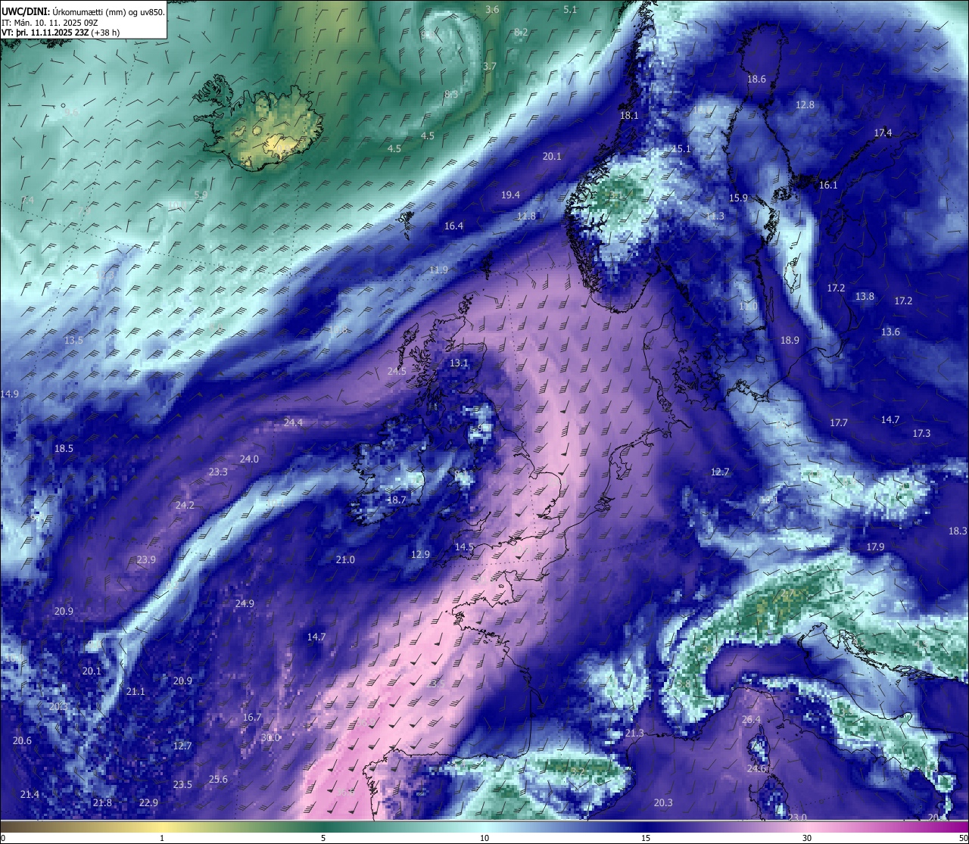
Task: Click the 18.9 value label
Action: [790, 340]
